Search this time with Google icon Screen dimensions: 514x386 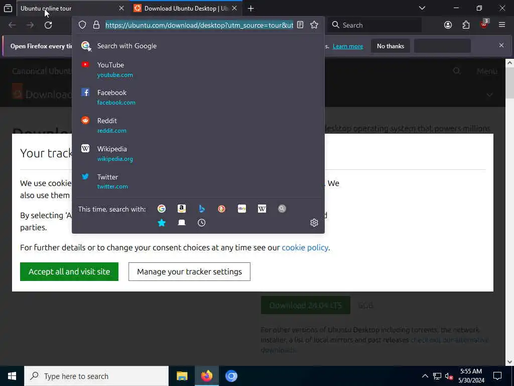pos(162,209)
